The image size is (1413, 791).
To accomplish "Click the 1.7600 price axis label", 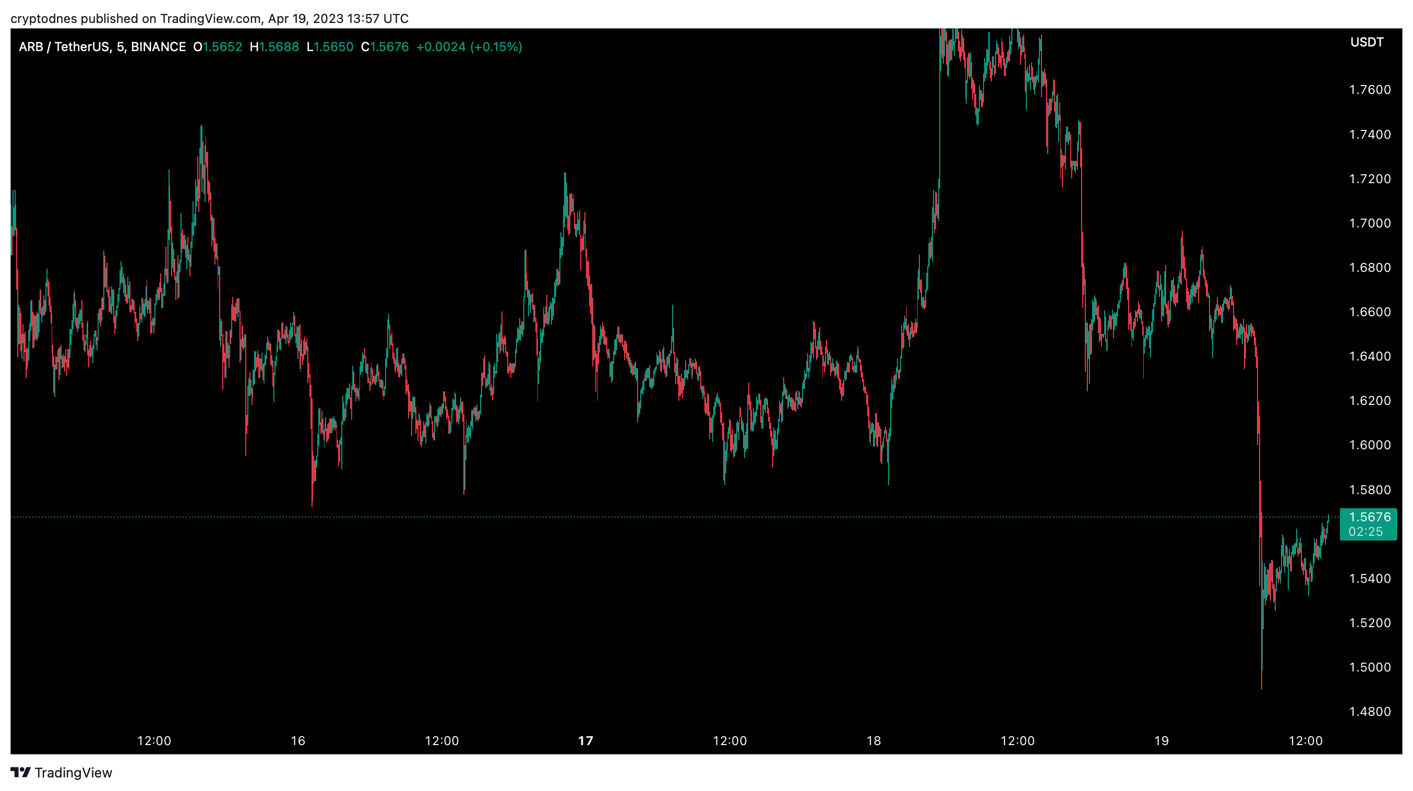I will click(1369, 89).
